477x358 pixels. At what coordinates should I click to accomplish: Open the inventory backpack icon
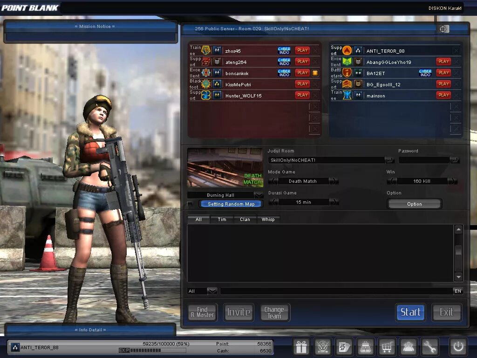click(365, 346)
